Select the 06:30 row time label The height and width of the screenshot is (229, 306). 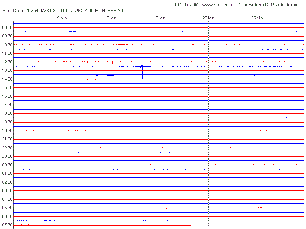(x=7, y=216)
